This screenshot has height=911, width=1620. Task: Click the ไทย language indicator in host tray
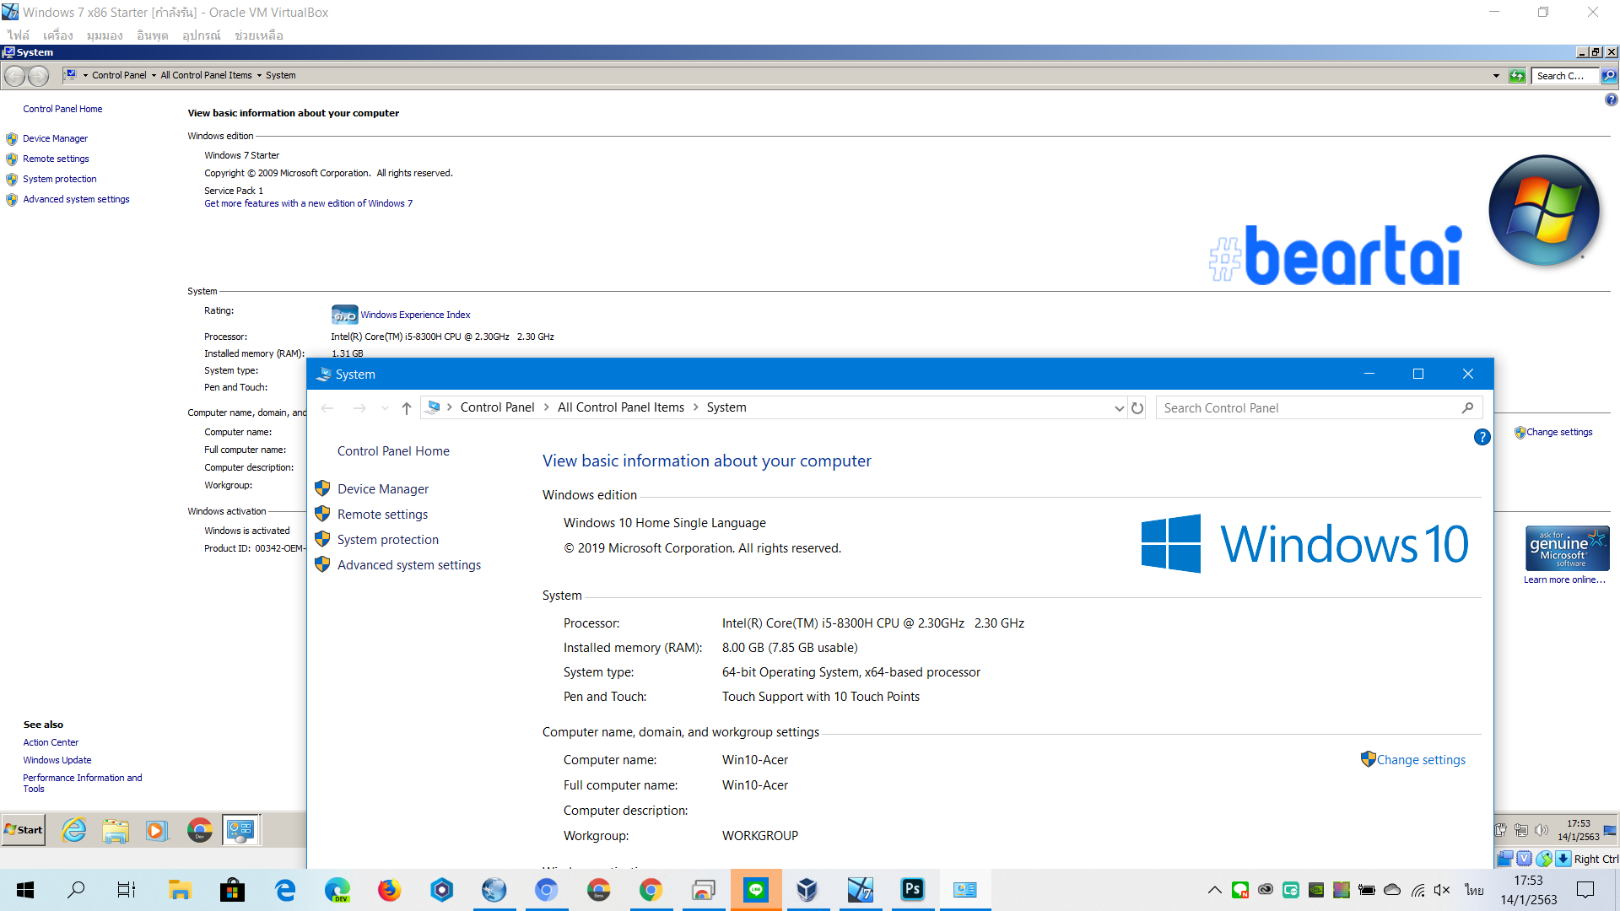click(x=1474, y=890)
